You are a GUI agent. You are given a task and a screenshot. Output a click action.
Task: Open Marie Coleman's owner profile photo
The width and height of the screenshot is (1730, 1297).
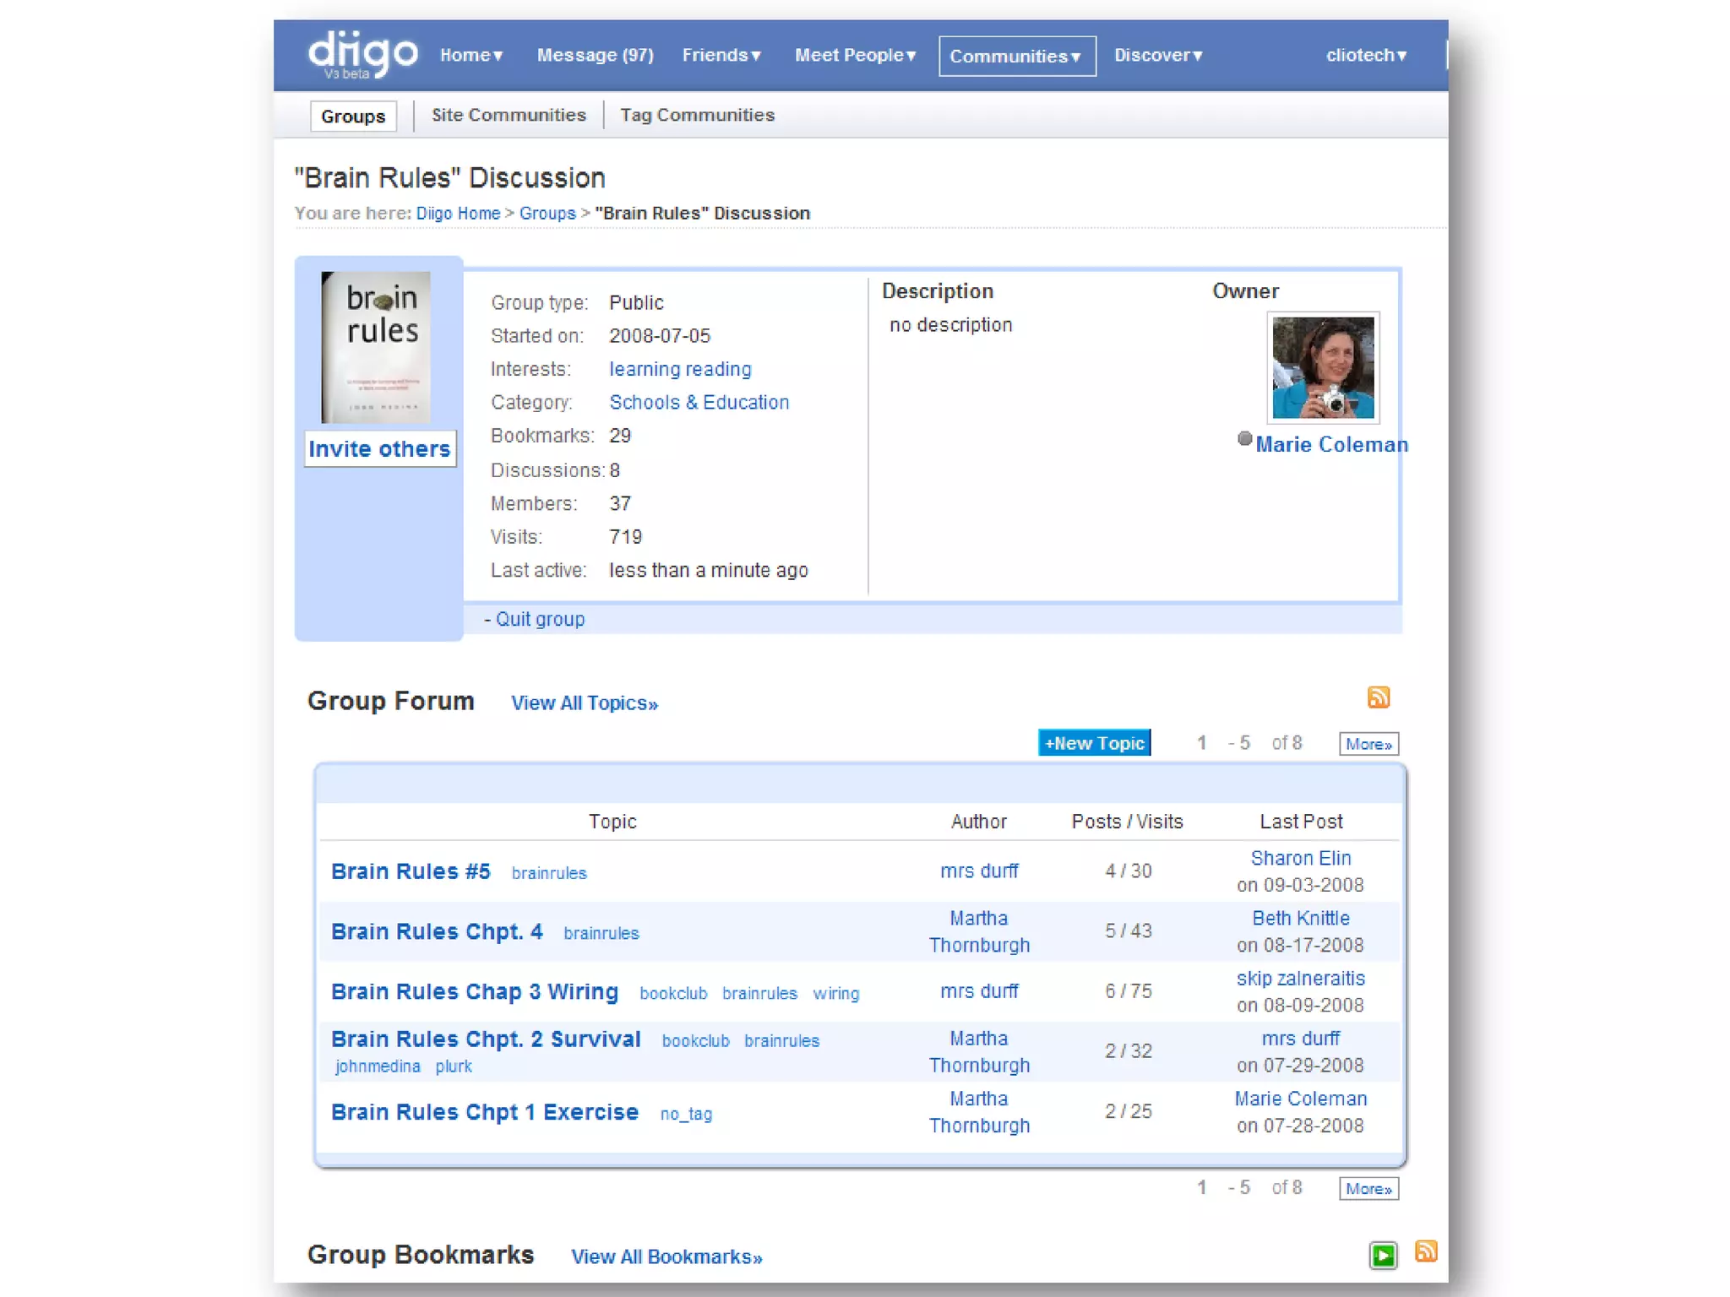tap(1323, 367)
